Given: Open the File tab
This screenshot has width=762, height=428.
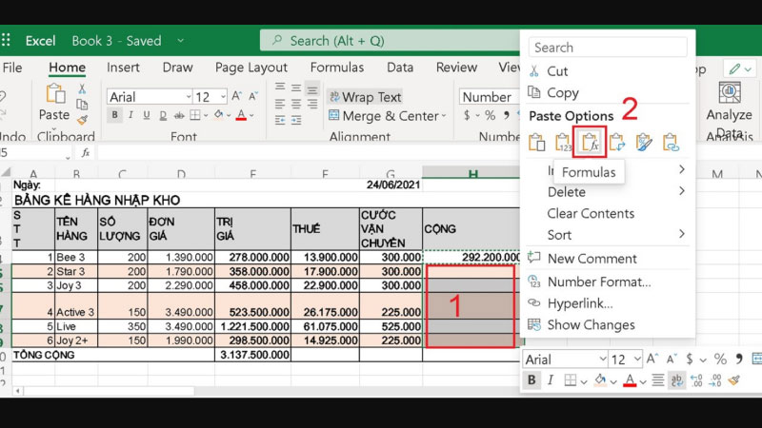Looking at the screenshot, I should pyautogui.click(x=12, y=68).
